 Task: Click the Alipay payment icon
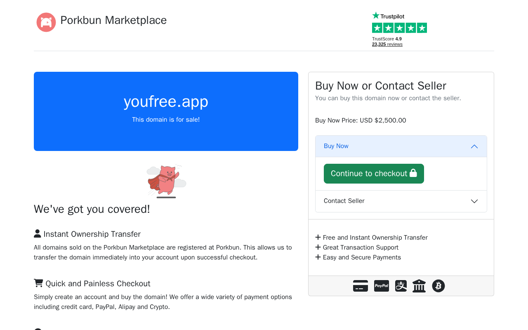point(401,286)
